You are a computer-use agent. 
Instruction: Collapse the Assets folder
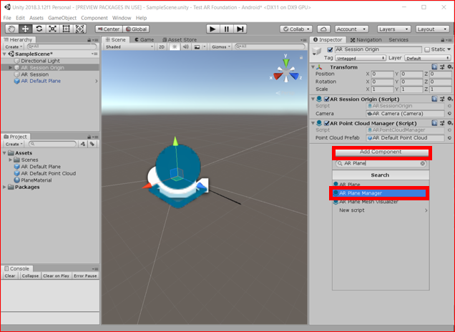pos(4,153)
